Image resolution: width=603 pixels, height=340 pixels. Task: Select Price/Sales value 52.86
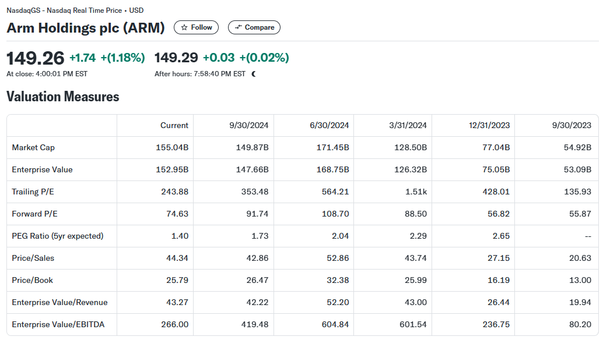[338, 258]
